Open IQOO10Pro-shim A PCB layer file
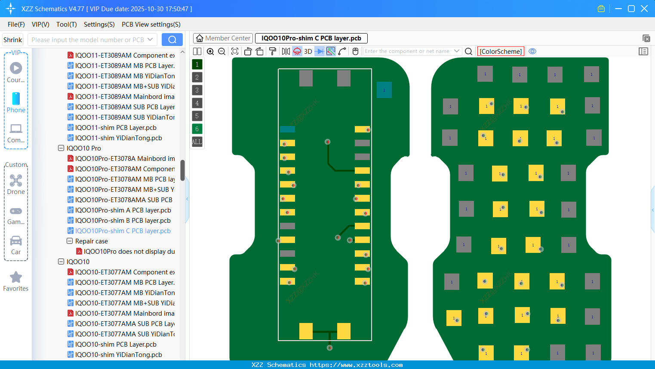Image resolution: width=655 pixels, height=369 pixels. click(123, 210)
